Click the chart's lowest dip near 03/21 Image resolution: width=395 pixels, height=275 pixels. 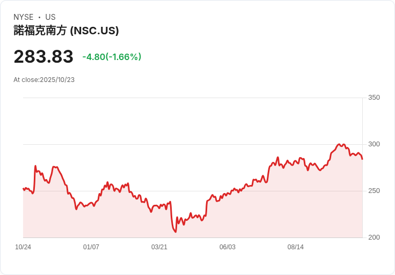[175, 232]
